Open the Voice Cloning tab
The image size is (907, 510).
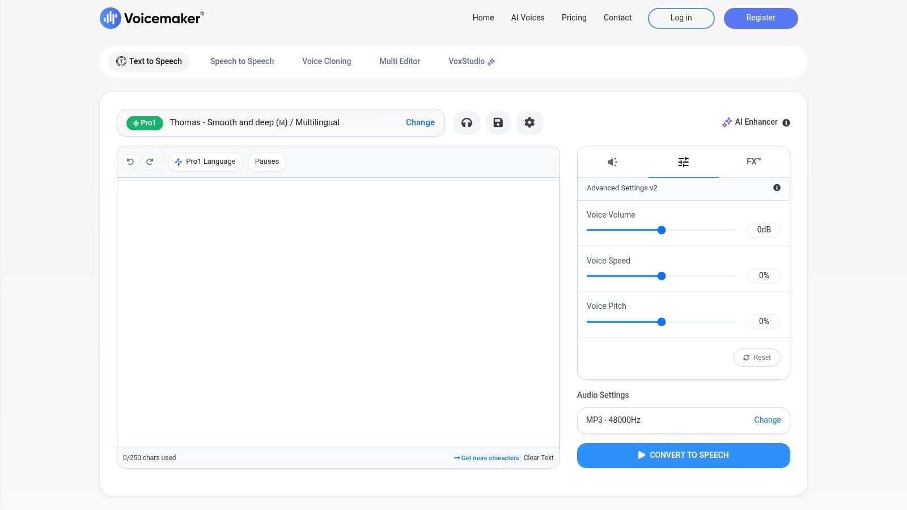327,61
